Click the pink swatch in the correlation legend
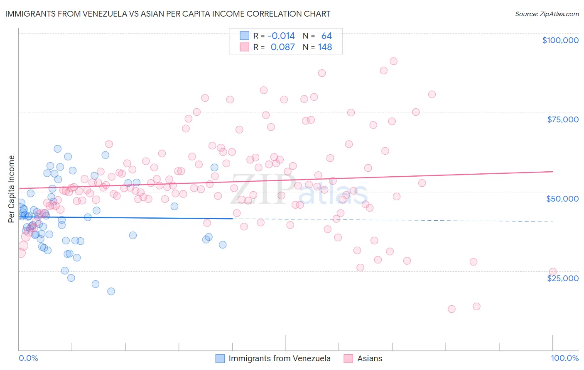This screenshot has height=370, width=584. tap(244, 47)
